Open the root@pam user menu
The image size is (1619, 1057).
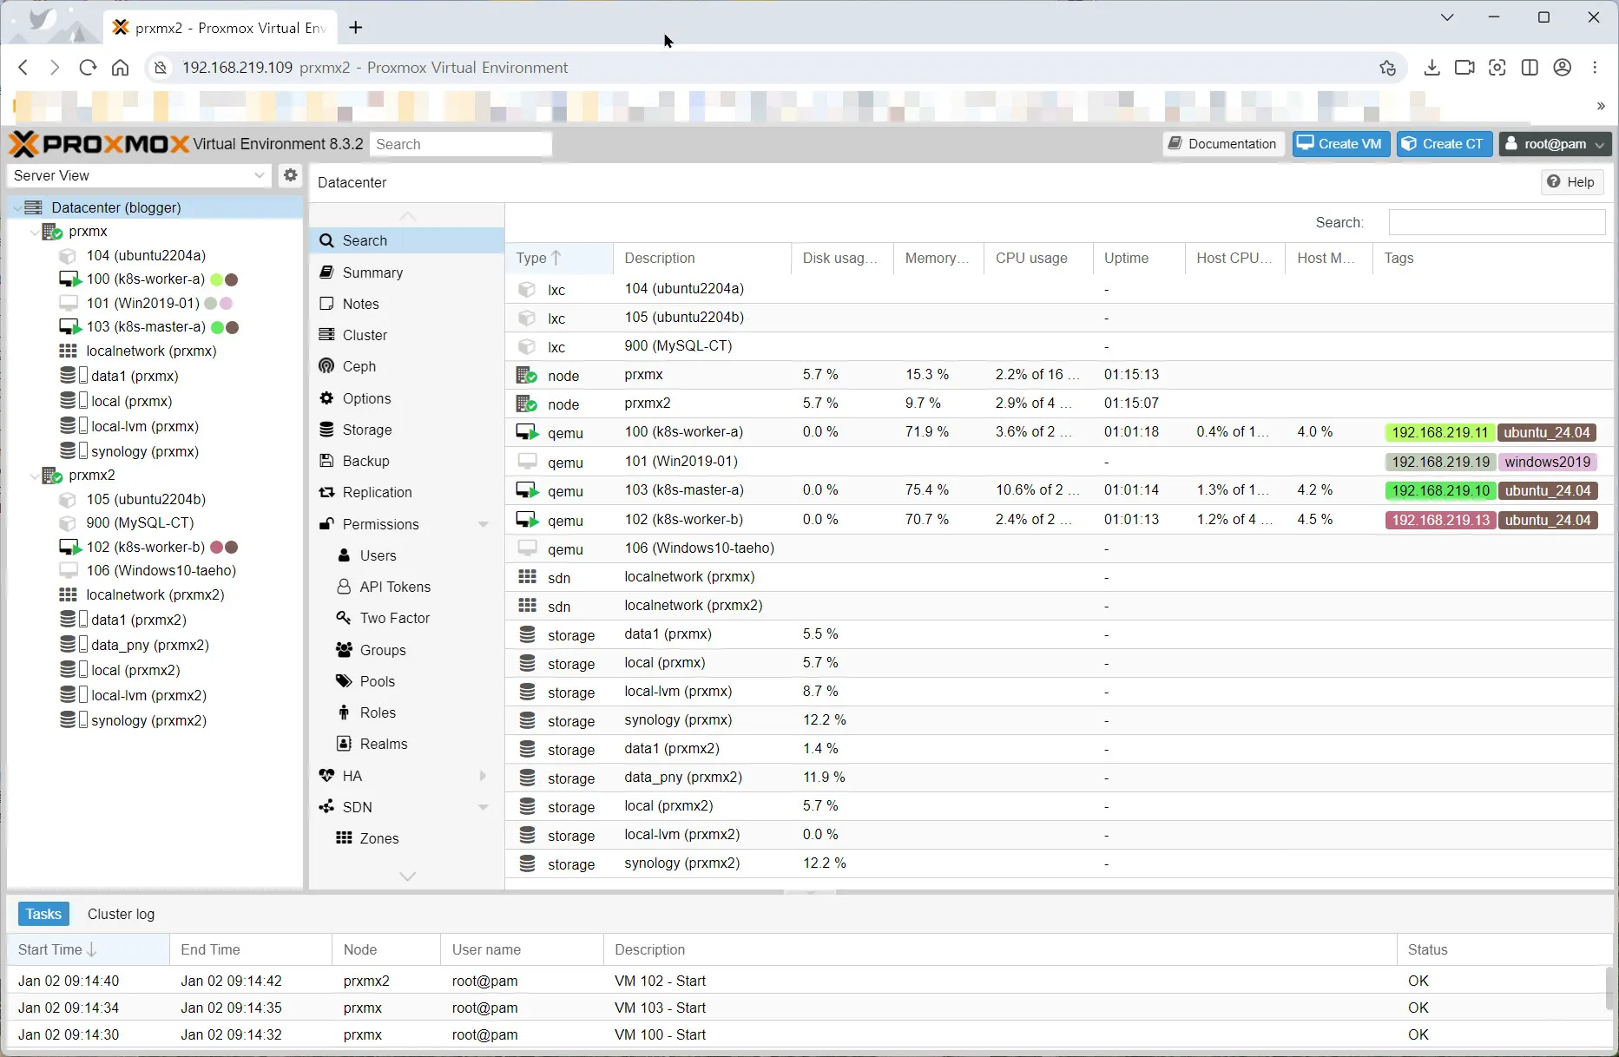tap(1555, 144)
